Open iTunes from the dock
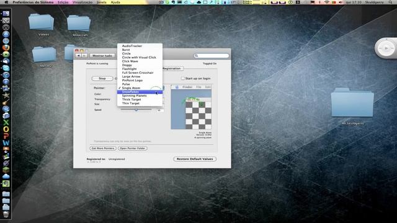 point(6,75)
